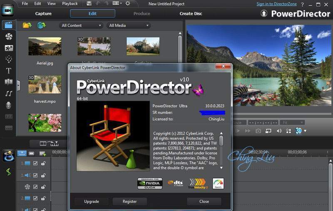Open the 3D mode dropdown arrow
This screenshot has height=211, width=333.
[305, 131]
